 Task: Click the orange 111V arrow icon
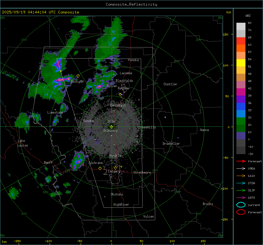[241, 176]
